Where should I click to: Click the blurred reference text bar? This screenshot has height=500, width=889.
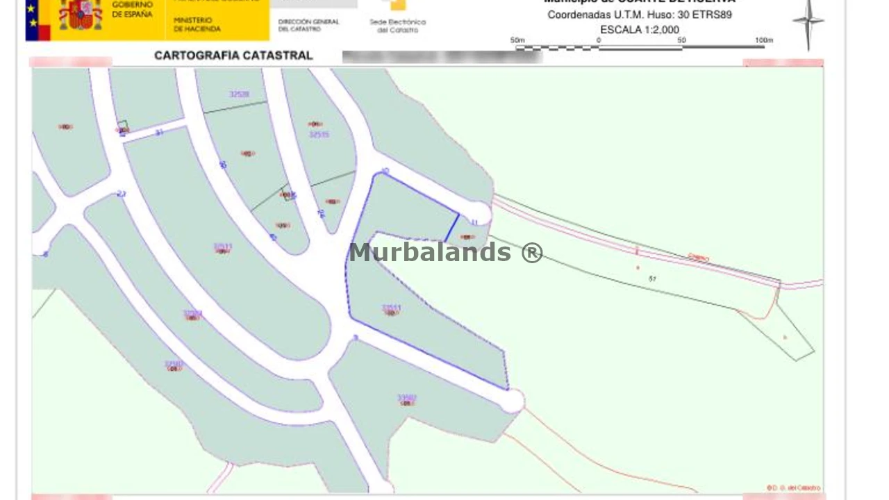coord(442,57)
